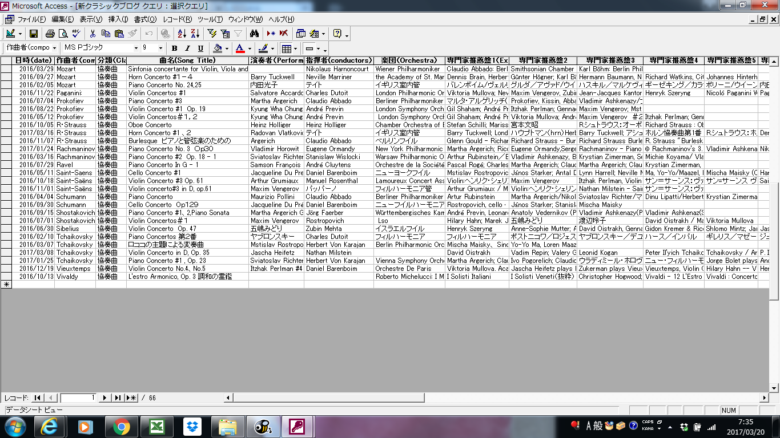
Task: Apply line/border color pen
Action: (x=264, y=48)
